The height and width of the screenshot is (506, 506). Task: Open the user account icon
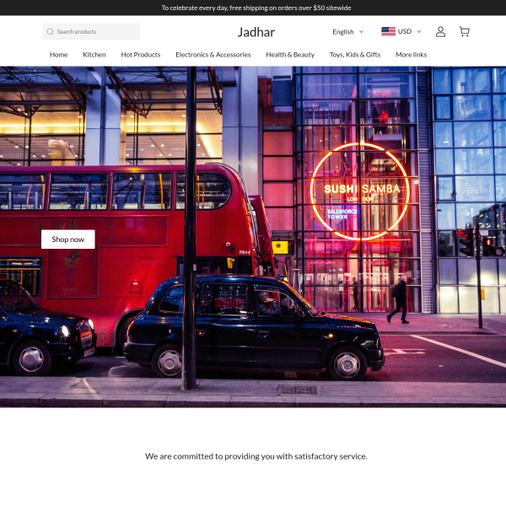point(440,32)
